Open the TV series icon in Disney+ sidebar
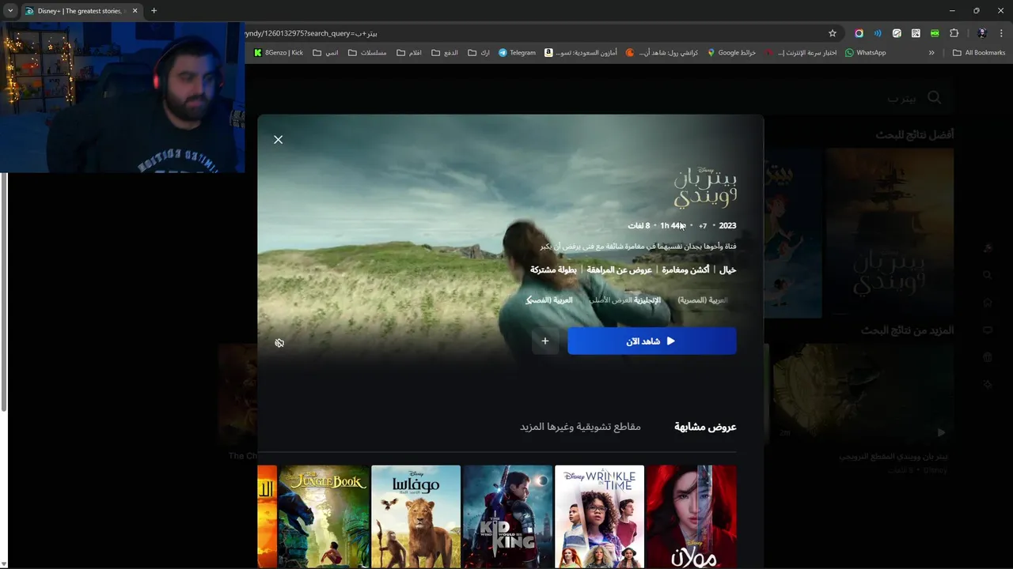 pos(988,330)
